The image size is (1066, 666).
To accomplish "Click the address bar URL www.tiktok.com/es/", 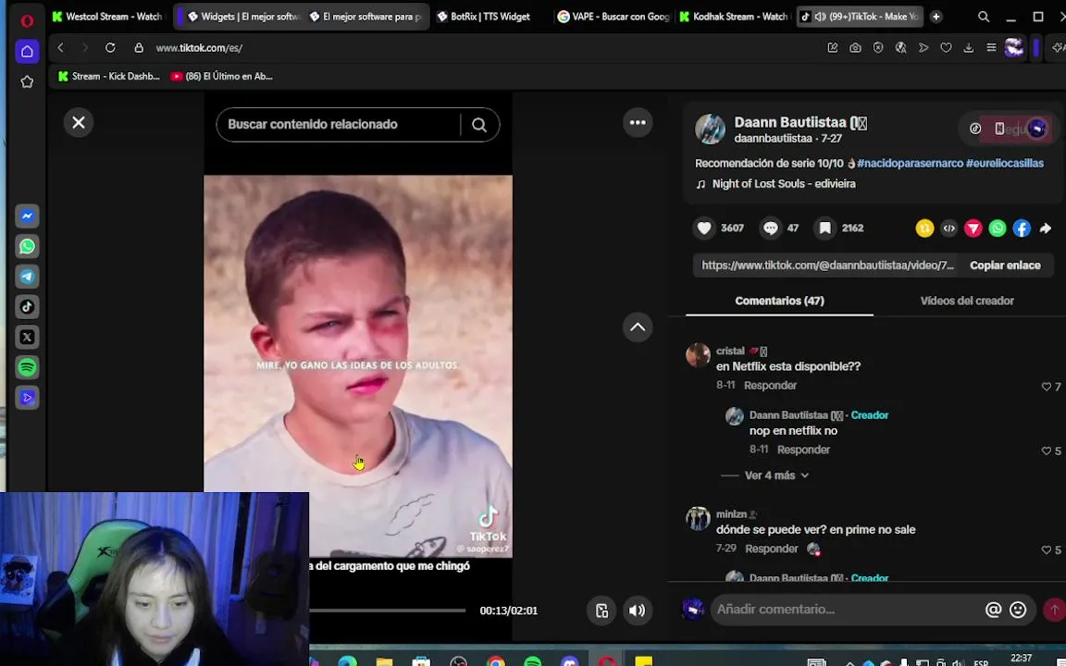I will [x=199, y=48].
